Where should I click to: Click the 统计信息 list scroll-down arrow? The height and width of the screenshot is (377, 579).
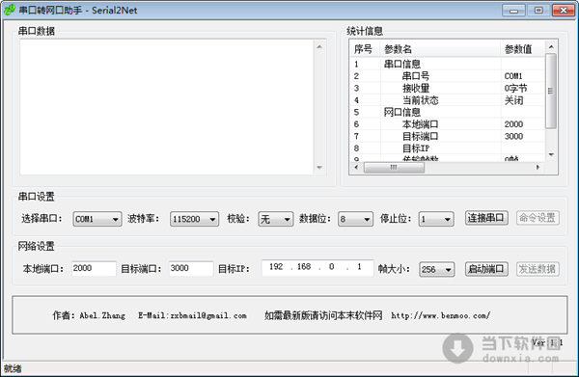[551, 155]
